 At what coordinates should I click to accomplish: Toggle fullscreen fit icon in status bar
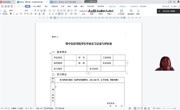(x=154, y=108)
